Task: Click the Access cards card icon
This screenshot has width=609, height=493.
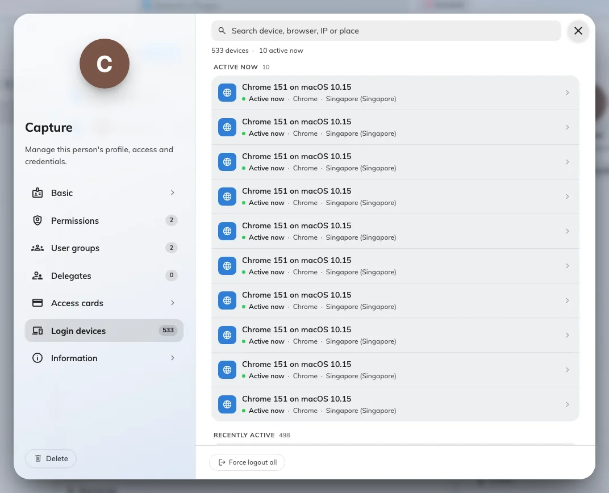Action: pyautogui.click(x=37, y=303)
